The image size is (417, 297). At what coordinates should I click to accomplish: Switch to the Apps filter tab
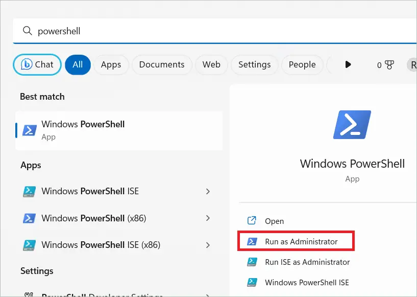111,64
